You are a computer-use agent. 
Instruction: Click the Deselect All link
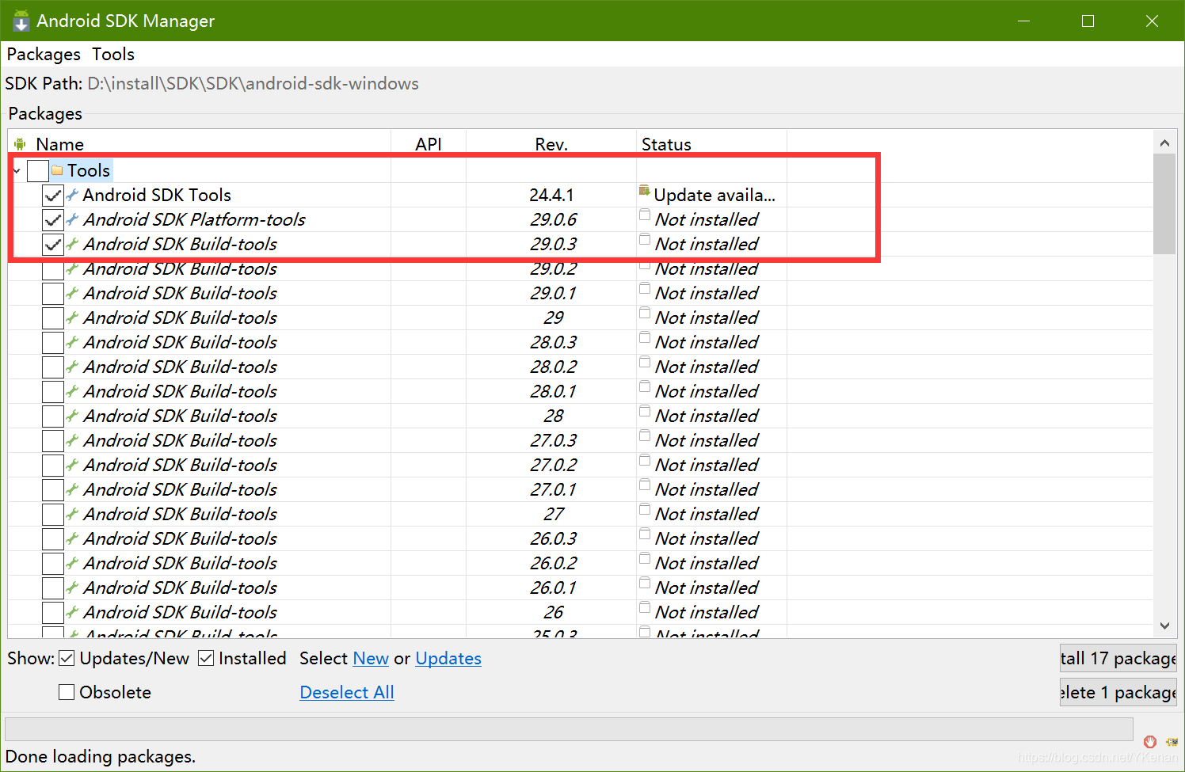click(347, 693)
